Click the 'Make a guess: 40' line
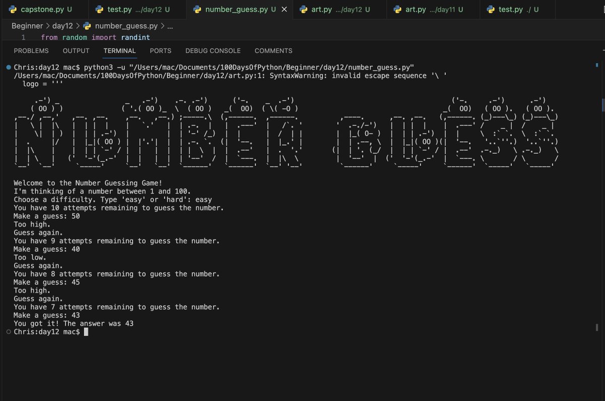The width and height of the screenshot is (605, 401). 47,249
